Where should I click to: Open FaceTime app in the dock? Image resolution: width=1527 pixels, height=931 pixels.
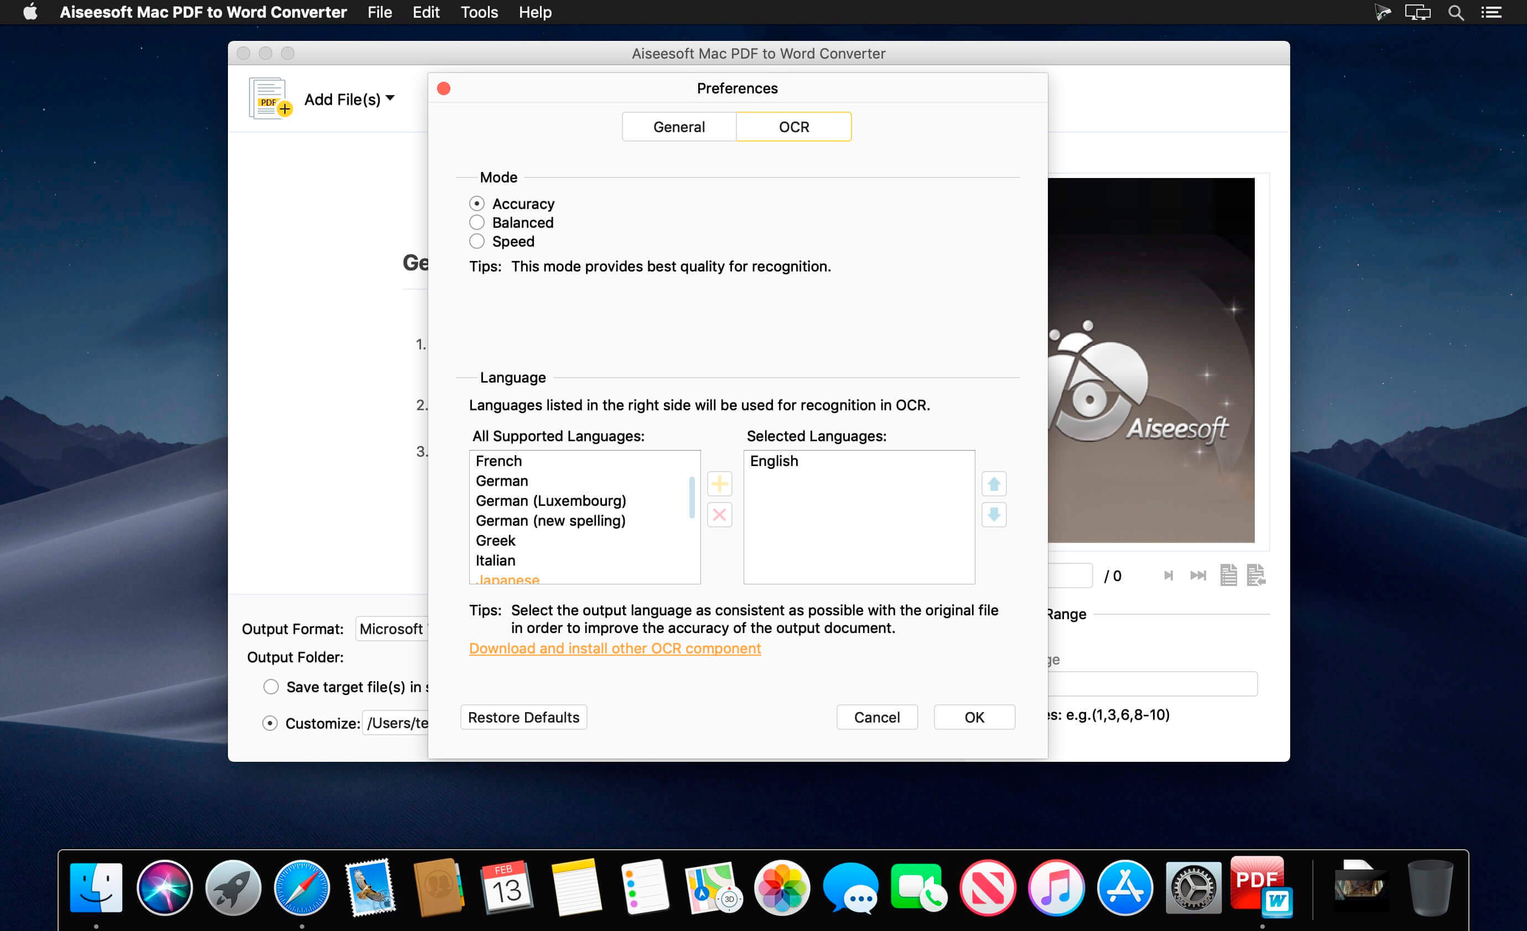pyautogui.click(x=919, y=888)
